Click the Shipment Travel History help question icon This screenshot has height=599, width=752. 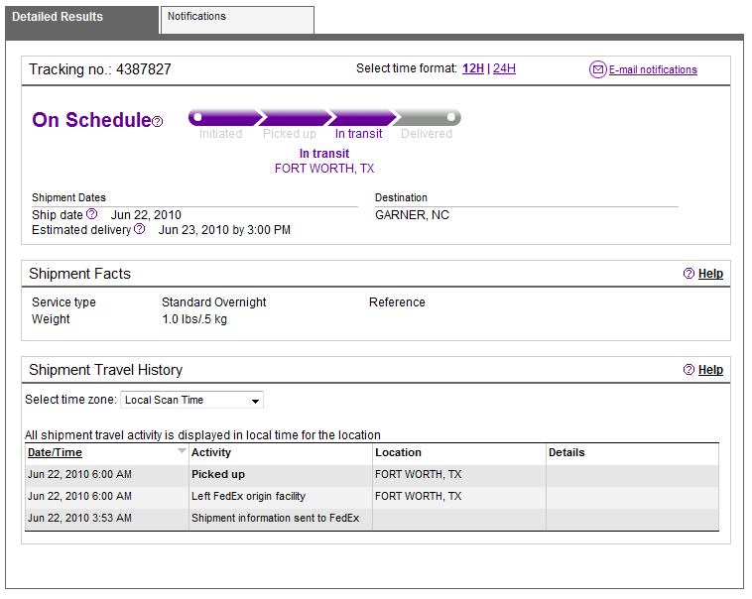click(689, 369)
